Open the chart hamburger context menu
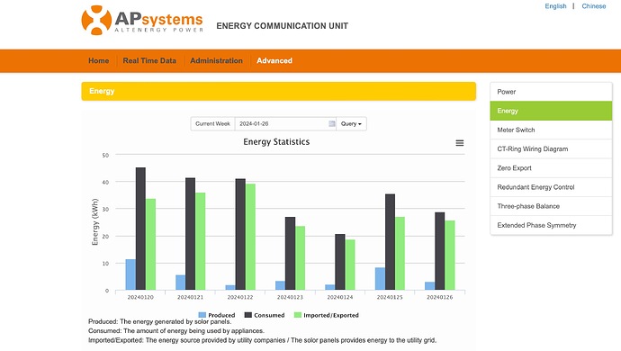 point(459,143)
